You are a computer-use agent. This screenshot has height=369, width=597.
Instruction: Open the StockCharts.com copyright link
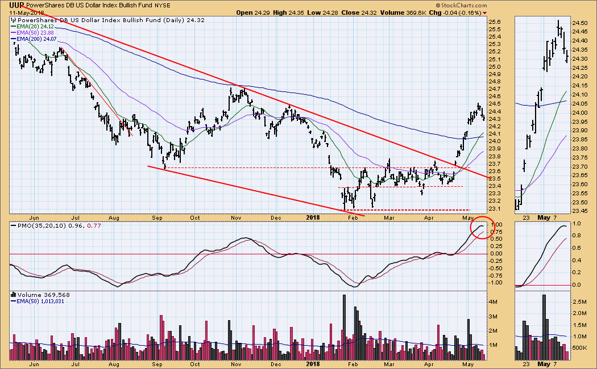click(462, 5)
